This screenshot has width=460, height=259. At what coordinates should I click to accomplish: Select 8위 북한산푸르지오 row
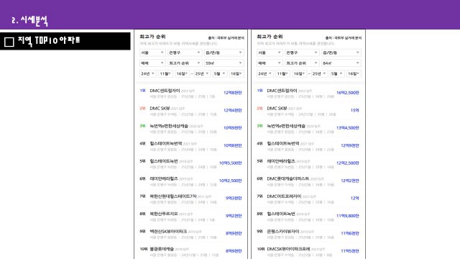click(191, 217)
